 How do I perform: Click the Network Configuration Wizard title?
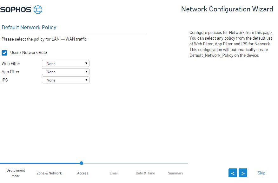tap(227, 9)
